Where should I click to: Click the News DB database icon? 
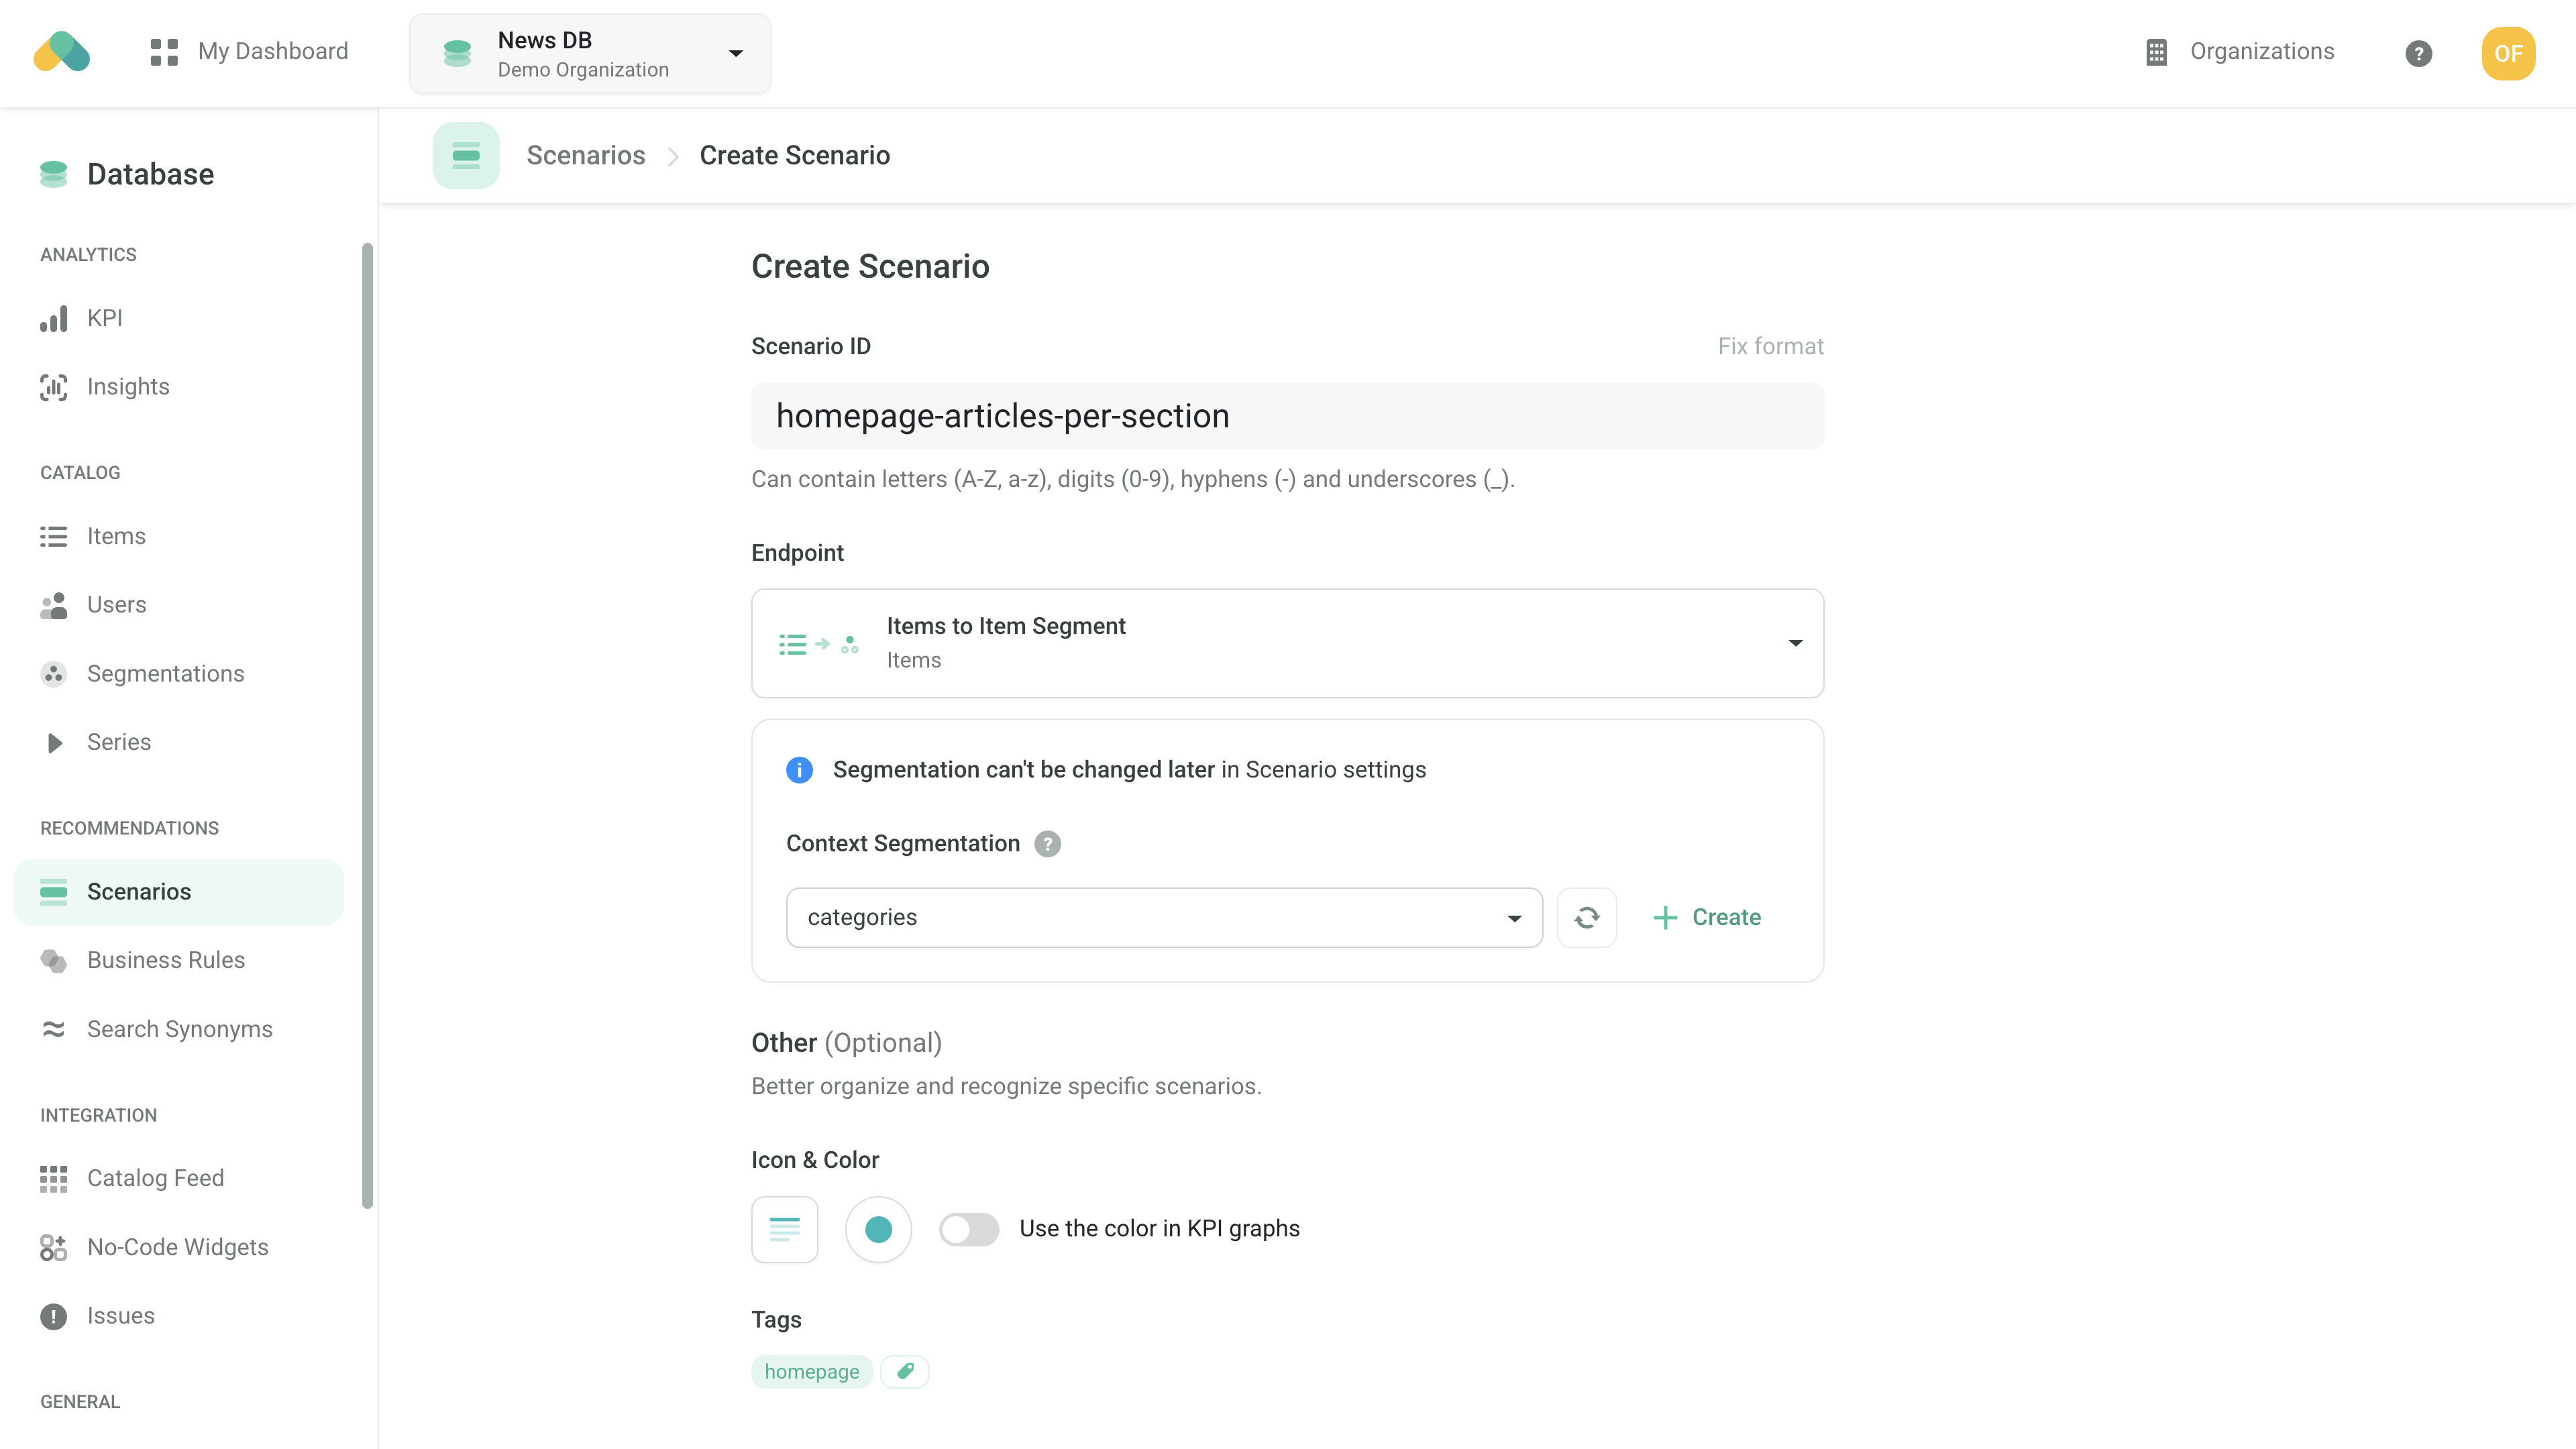tap(457, 53)
